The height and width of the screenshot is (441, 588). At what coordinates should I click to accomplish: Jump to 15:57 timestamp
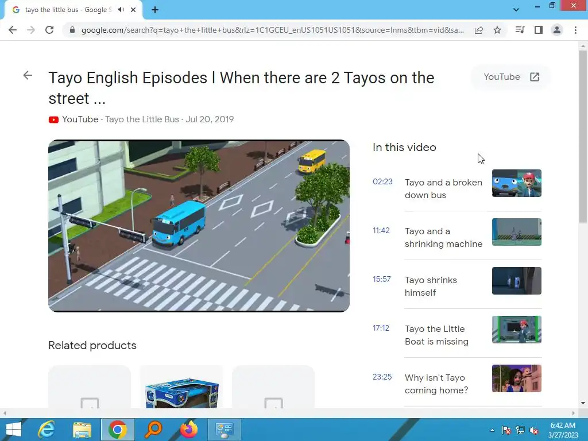click(x=381, y=279)
